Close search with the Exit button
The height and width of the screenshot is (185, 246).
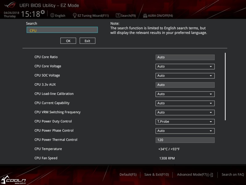click(87, 41)
